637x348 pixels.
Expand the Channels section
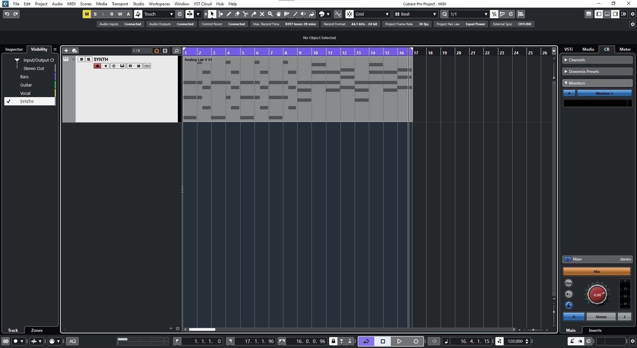pyautogui.click(x=598, y=60)
